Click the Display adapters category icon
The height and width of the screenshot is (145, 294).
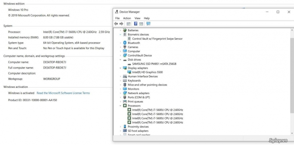point(125,68)
